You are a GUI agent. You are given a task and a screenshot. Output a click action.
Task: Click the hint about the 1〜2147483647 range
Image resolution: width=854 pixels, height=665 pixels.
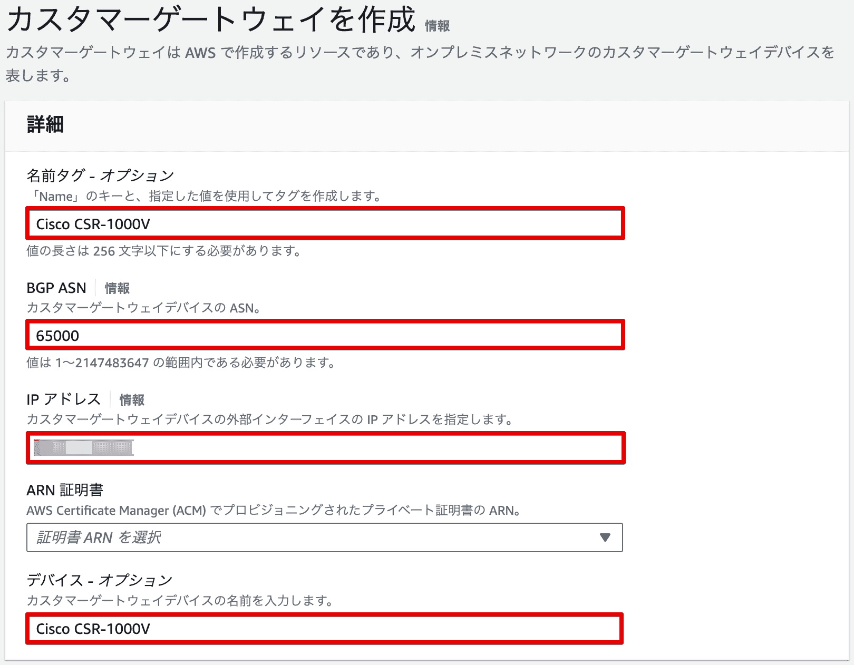point(181,363)
